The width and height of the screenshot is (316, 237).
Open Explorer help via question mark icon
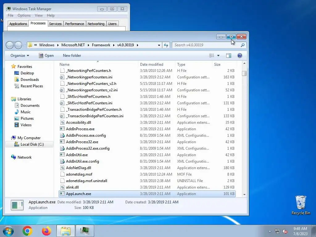click(239, 56)
